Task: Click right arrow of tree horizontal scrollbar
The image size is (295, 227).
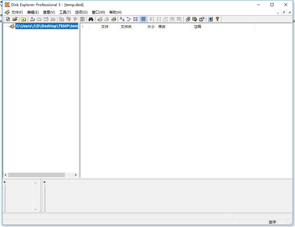Action: (x=76, y=175)
